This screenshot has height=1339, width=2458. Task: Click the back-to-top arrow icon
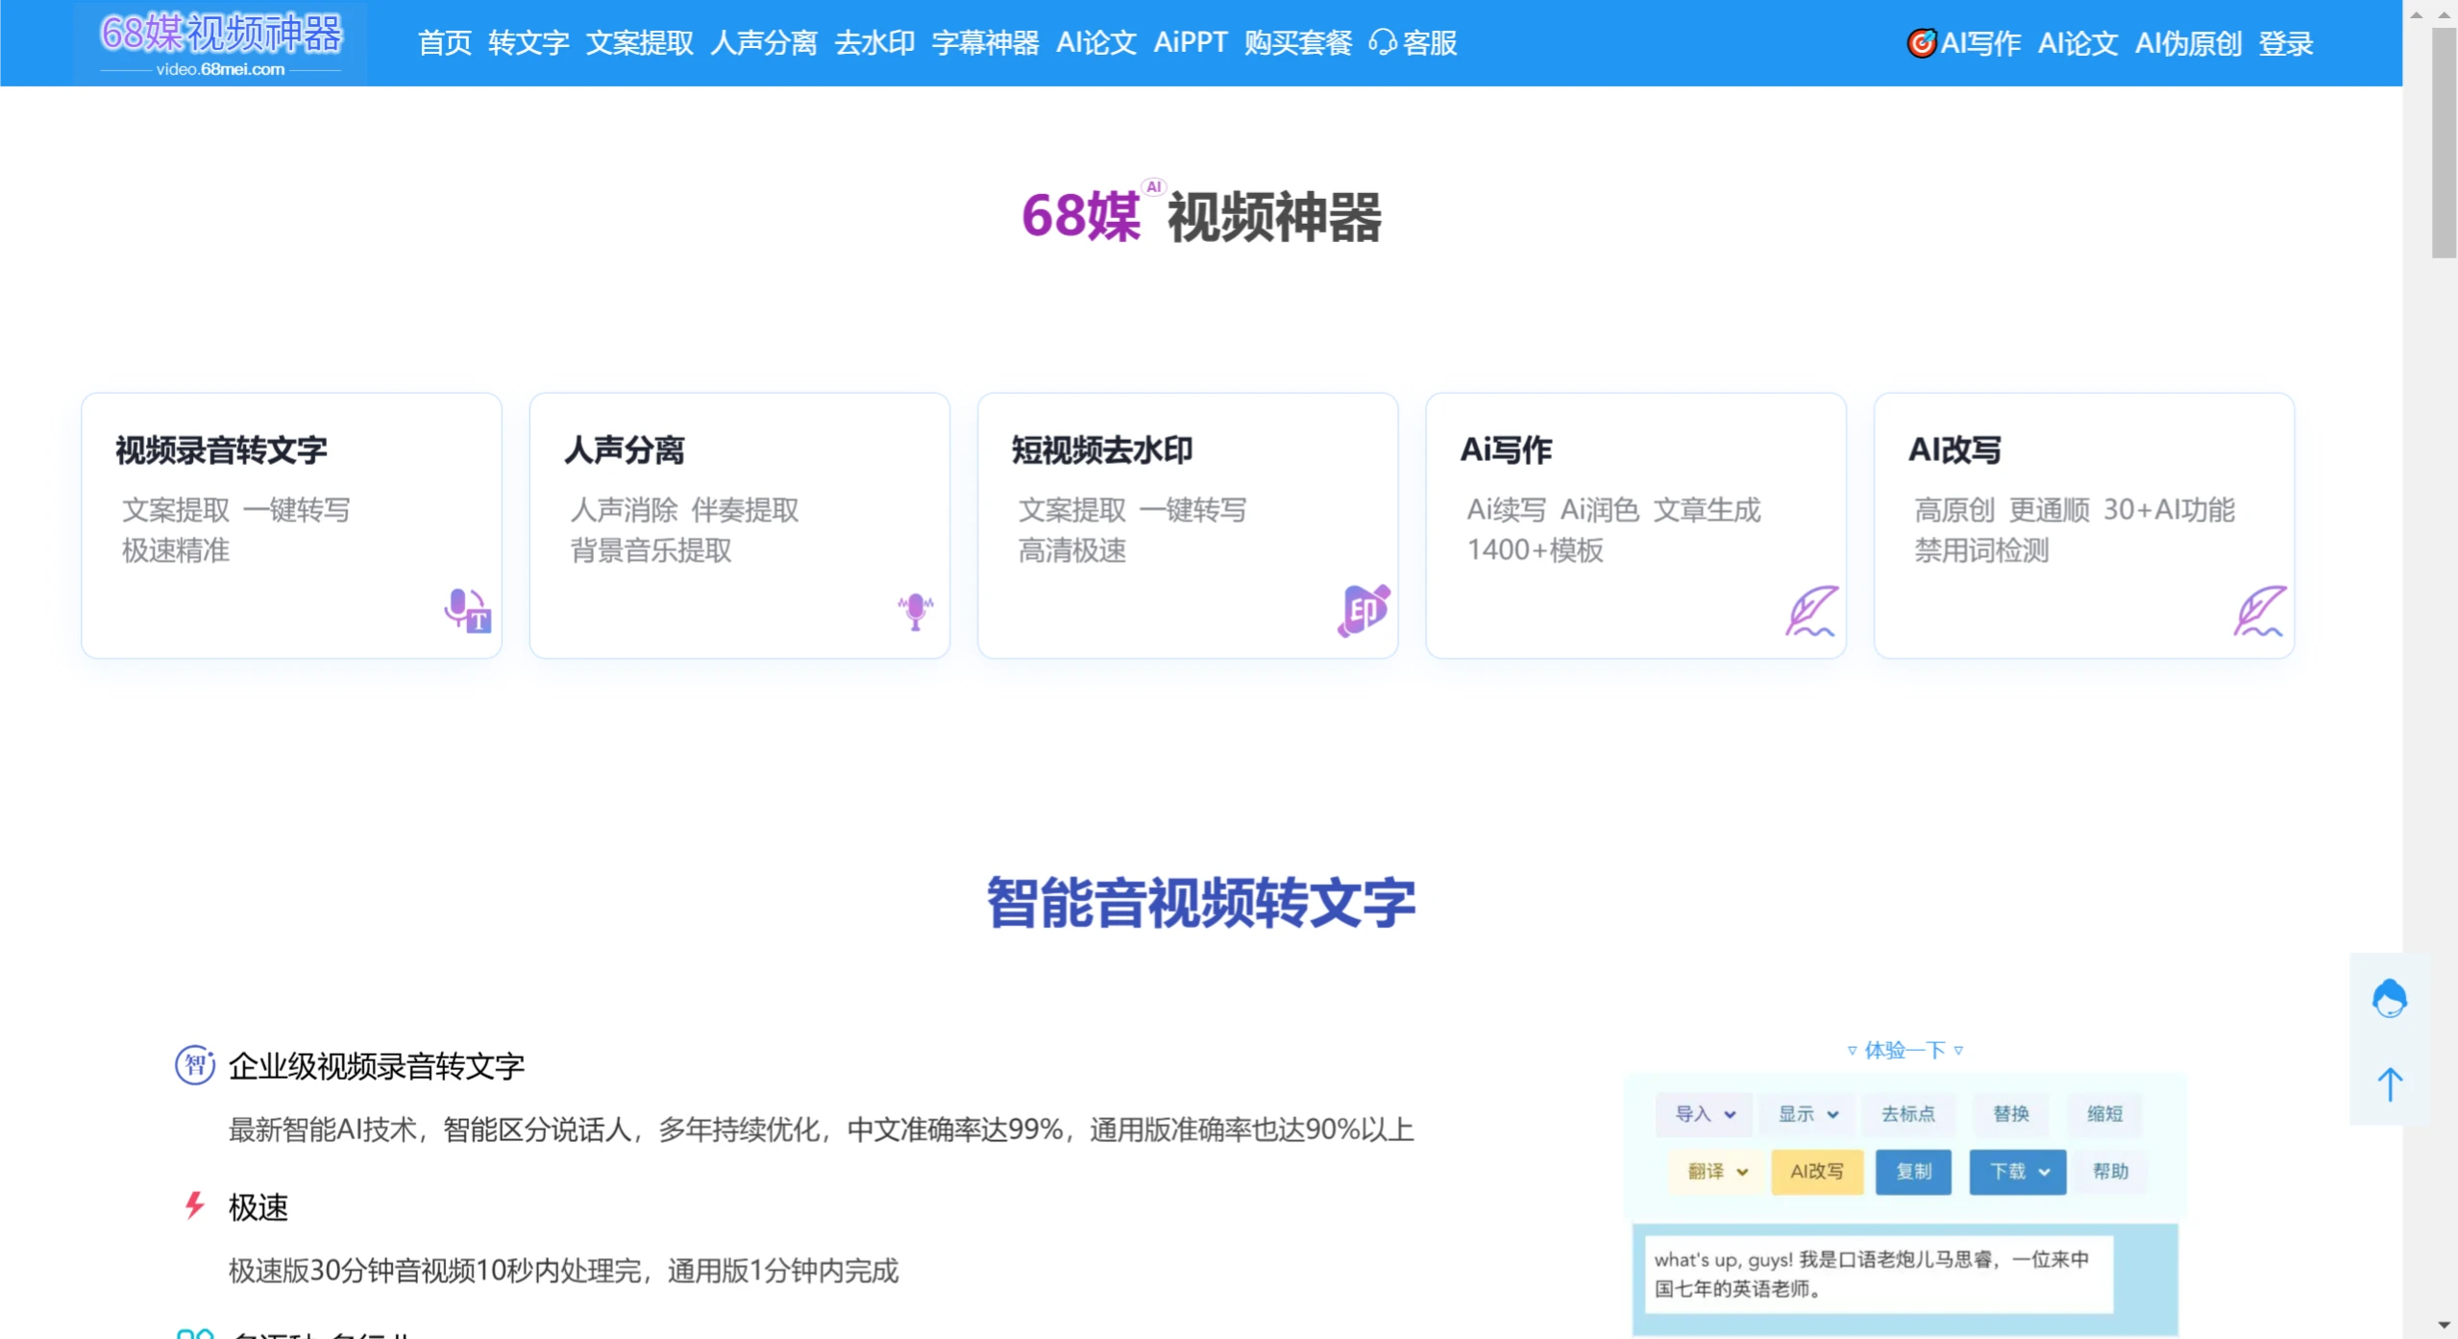(x=2390, y=1085)
